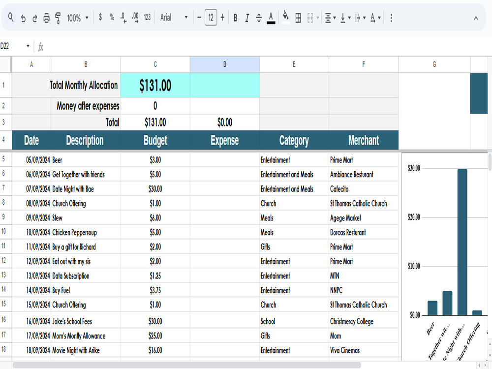Open the text rotation dropdown
Viewport: 492px width, 369px height.
click(375, 18)
